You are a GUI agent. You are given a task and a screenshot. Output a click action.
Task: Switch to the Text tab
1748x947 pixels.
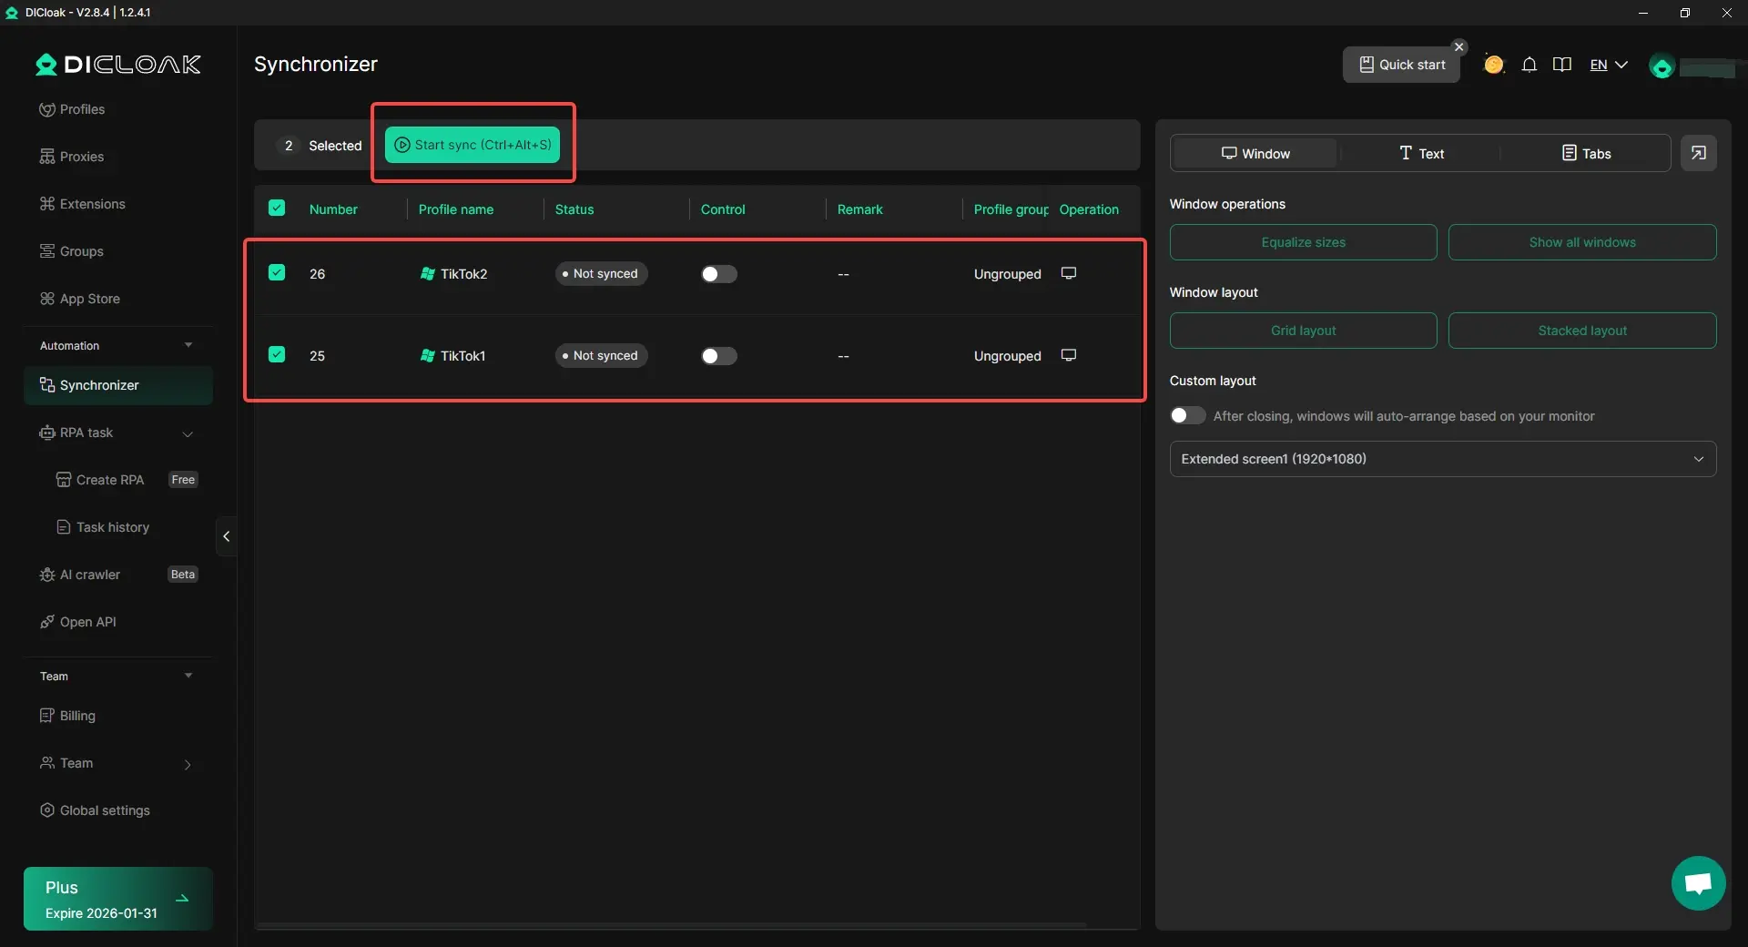click(x=1421, y=153)
